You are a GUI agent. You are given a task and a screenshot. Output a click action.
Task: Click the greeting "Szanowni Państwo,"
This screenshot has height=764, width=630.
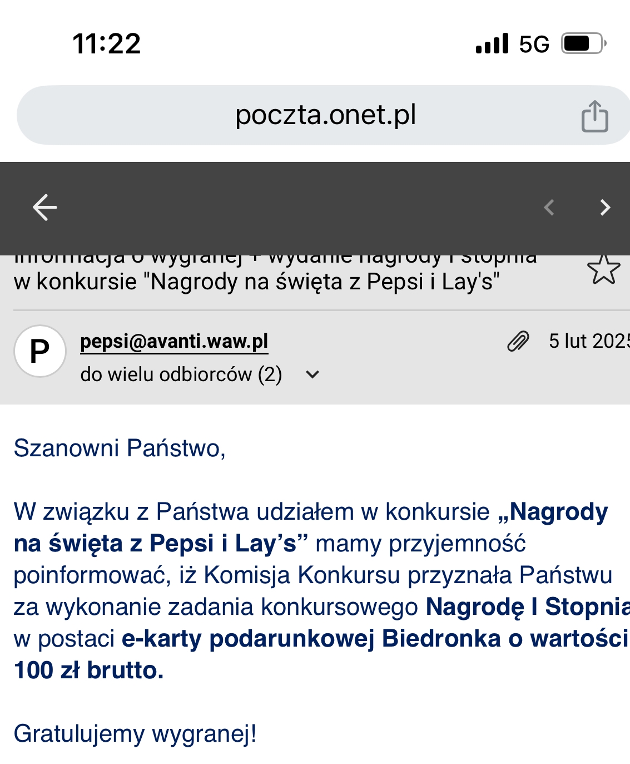click(x=120, y=448)
